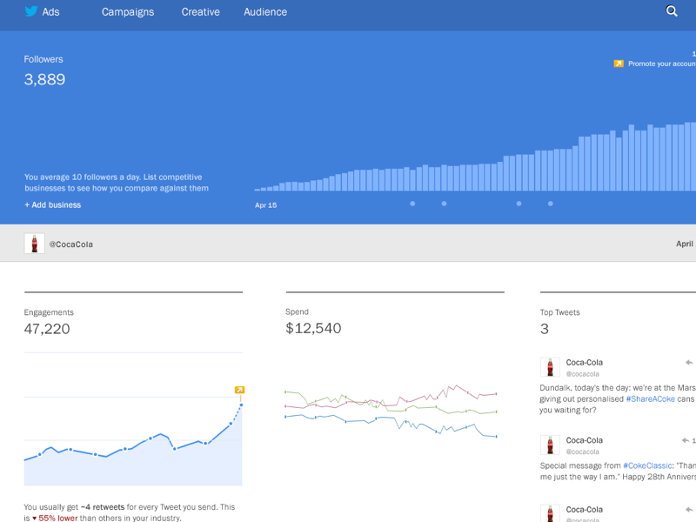The height and width of the screenshot is (522, 696).
Task: Select the Campaigns menu item
Action: tap(128, 12)
